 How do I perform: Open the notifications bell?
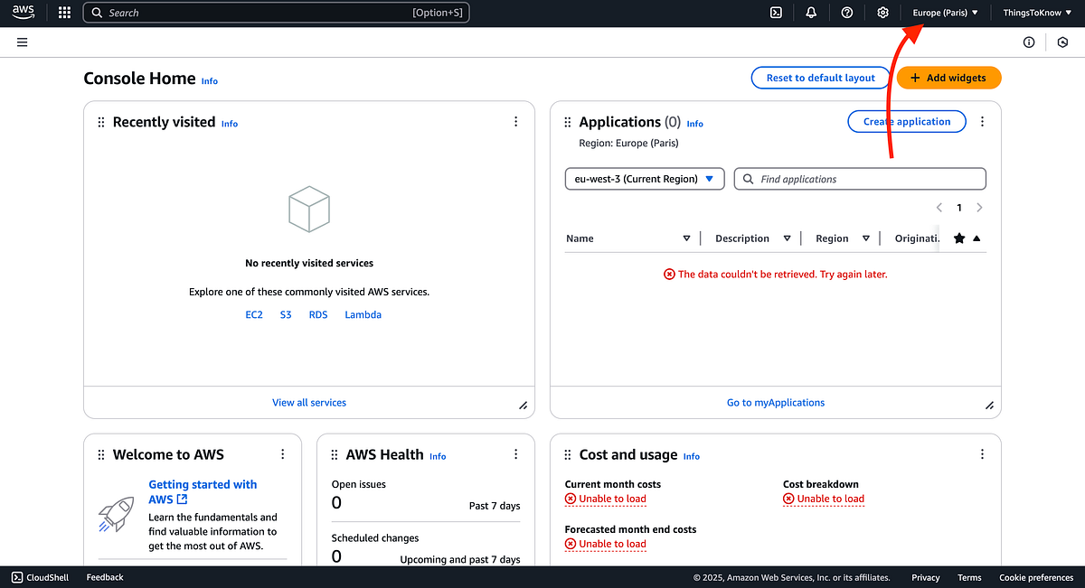pos(810,12)
